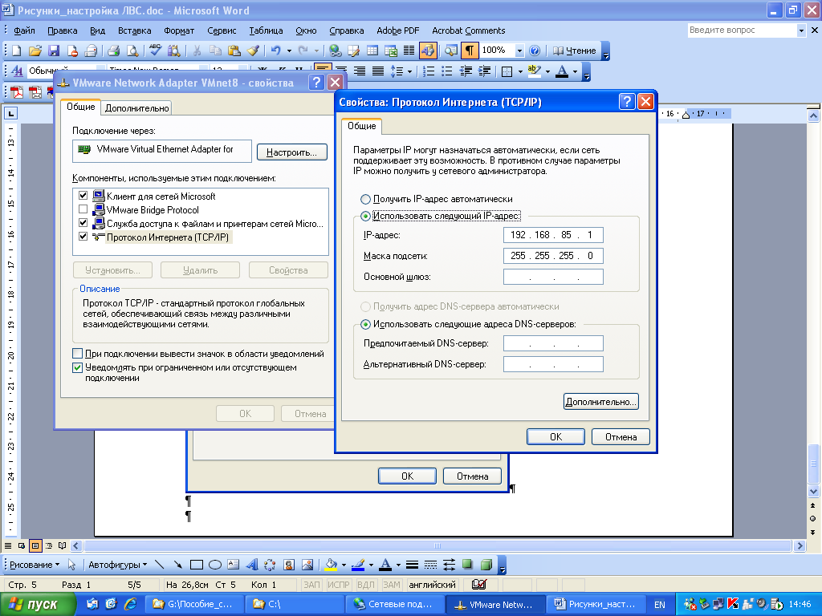This screenshot has width=822, height=616.
Task: Click the Shadow Style icon in Drawing toolbar
Action: pyautogui.click(x=467, y=565)
